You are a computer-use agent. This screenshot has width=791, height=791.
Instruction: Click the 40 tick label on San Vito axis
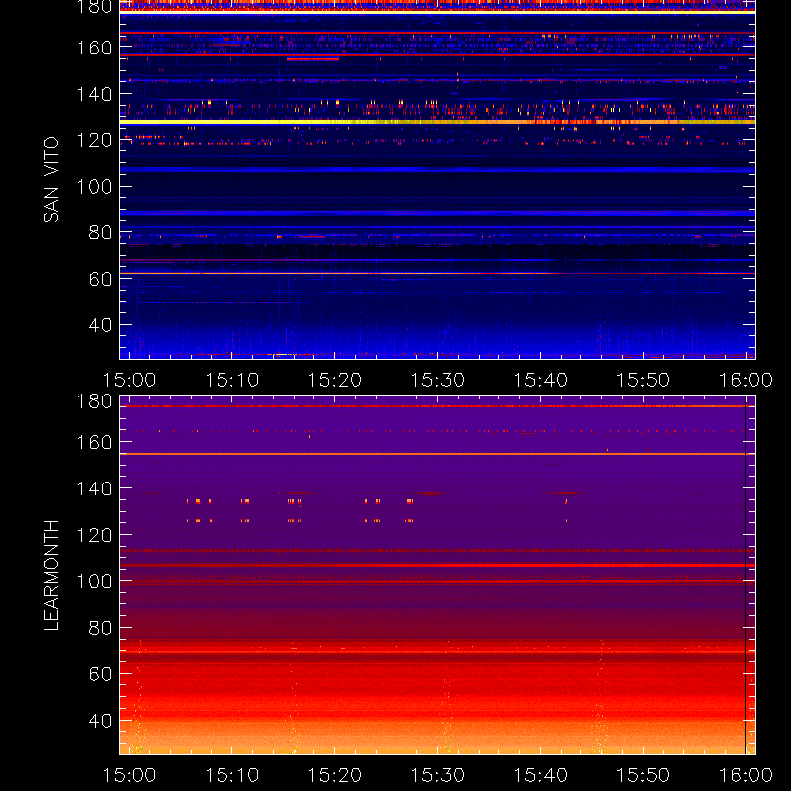point(100,325)
